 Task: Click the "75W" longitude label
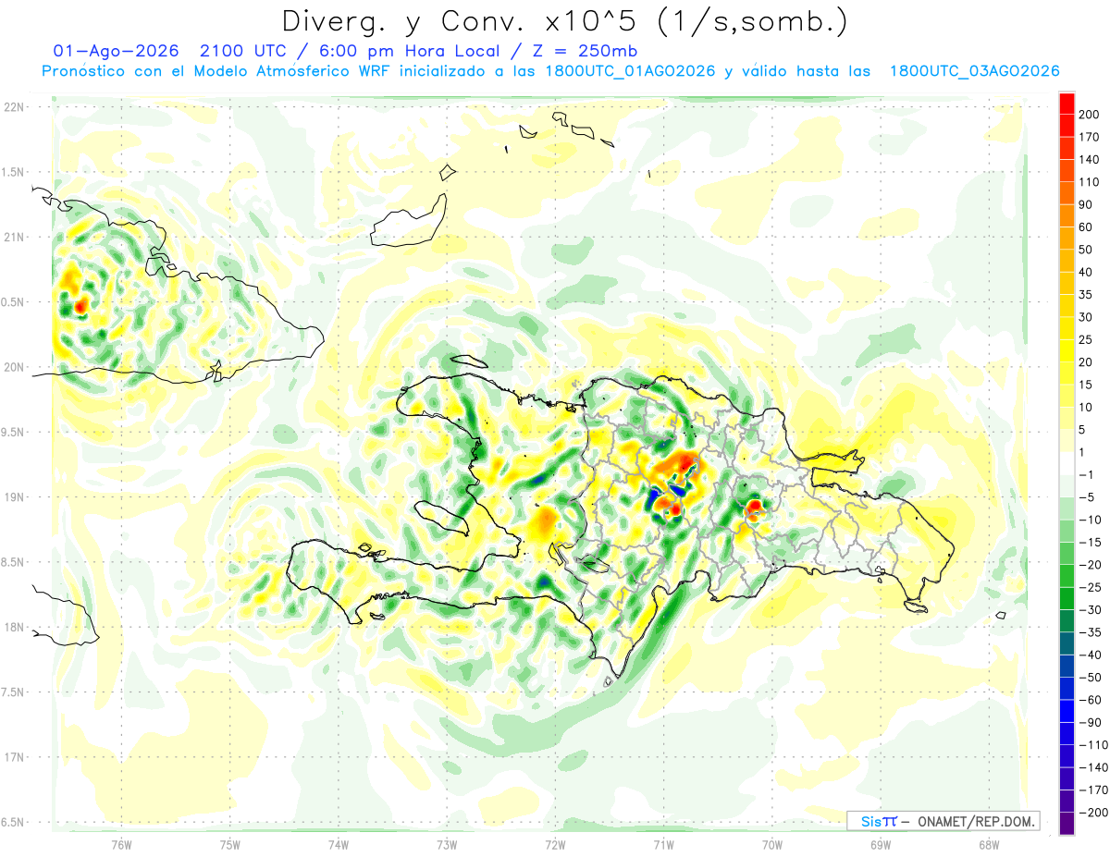click(x=230, y=844)
